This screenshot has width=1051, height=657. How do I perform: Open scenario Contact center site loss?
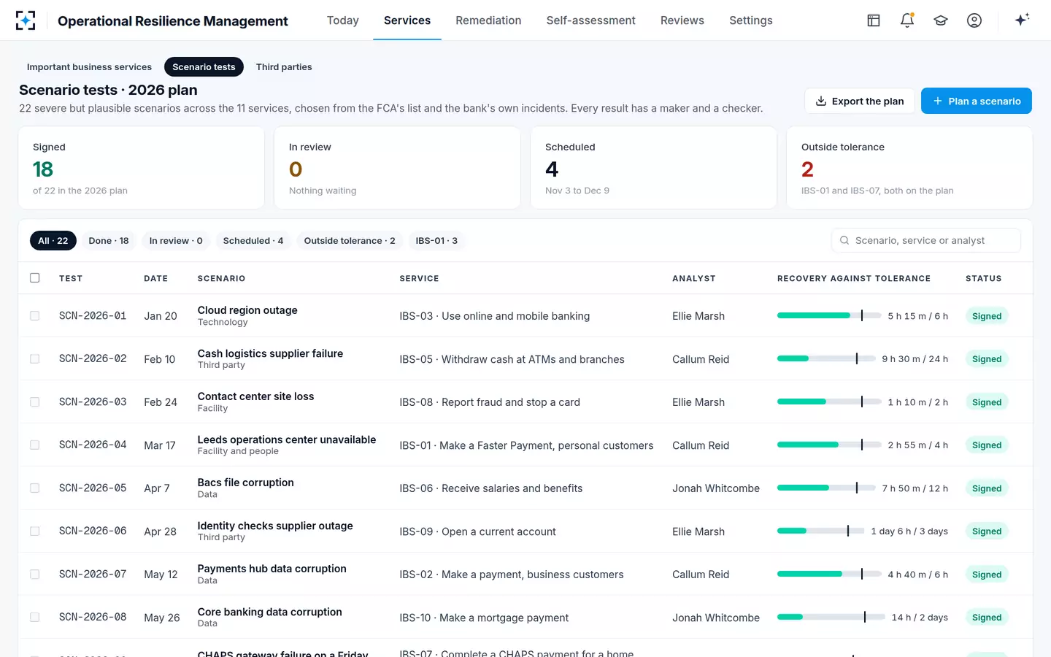[x=255, y=397]
